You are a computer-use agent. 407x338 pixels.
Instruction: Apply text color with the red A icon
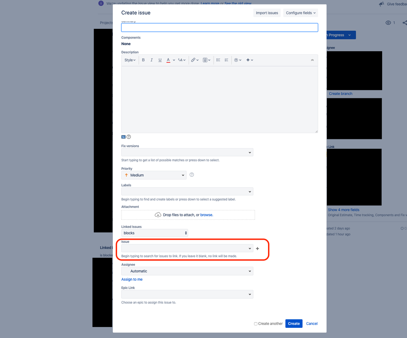click(168, 60)
